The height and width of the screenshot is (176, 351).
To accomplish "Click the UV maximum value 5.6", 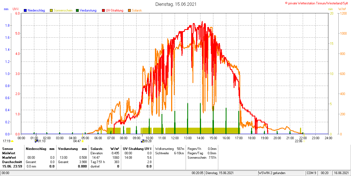I will point(149,157).
